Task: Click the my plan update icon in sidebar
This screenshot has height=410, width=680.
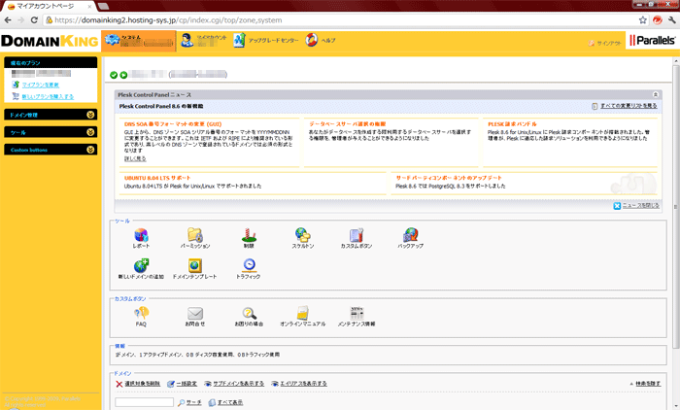Action: click(16, 85)
